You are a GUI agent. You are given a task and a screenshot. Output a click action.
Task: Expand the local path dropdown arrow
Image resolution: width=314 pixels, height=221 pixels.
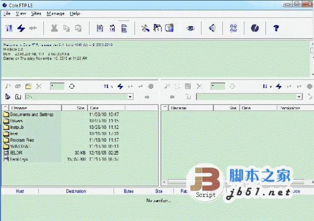click(x=130, y=97)
